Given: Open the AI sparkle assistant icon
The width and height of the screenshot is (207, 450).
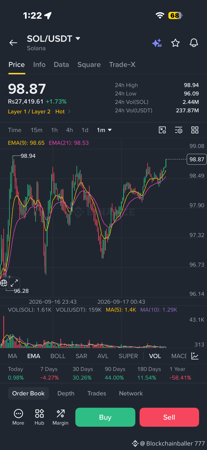Looking at the screenshot, I should [x=157, y=43].
